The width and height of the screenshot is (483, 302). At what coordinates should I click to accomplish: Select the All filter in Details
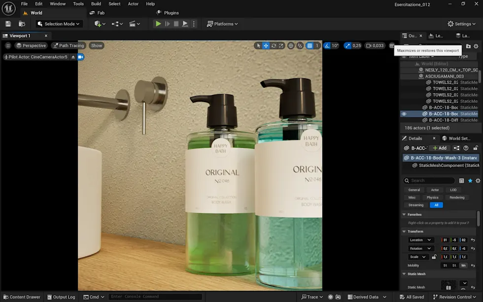(436, 205)
